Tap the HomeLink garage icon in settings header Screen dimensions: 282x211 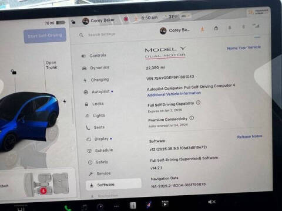coord(216,28)
